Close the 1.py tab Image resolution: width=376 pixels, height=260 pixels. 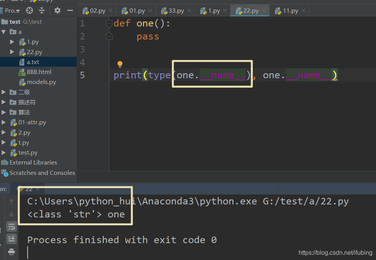point(225,10)
